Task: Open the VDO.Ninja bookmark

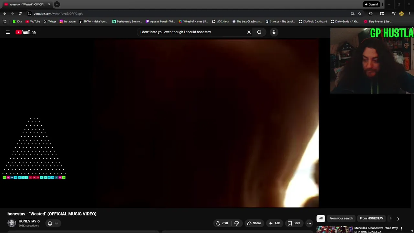Action: pos(220,22)
